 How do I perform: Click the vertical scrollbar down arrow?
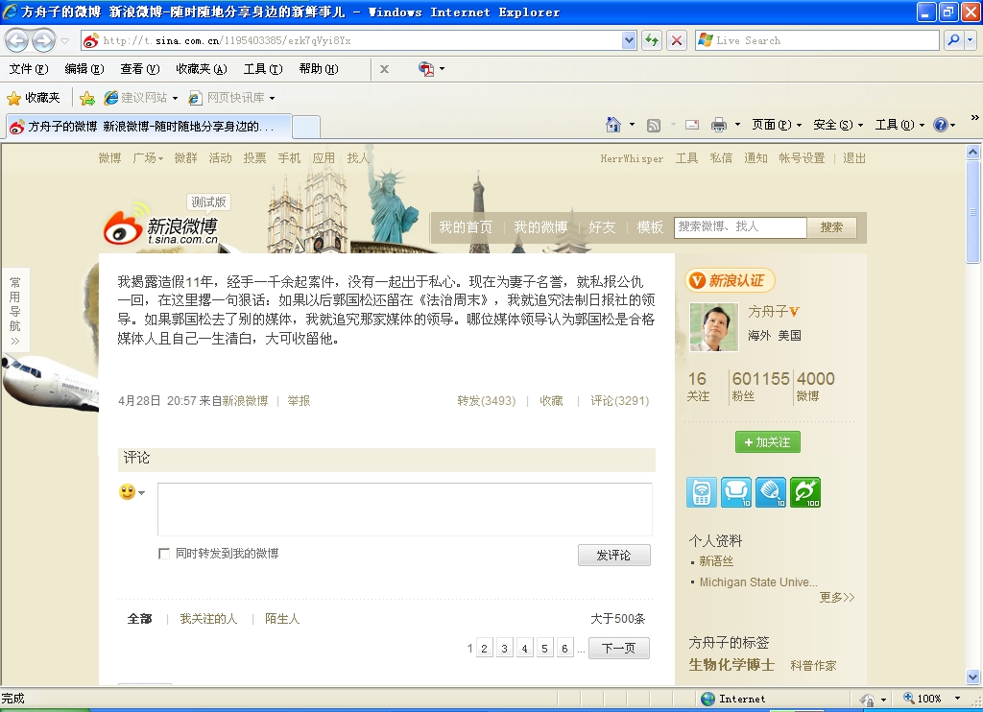972,676
